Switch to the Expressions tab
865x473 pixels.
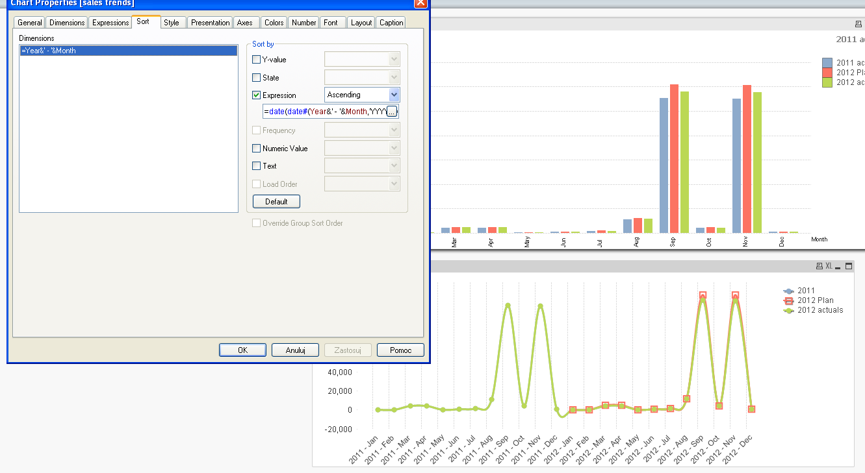pos(110,23)
